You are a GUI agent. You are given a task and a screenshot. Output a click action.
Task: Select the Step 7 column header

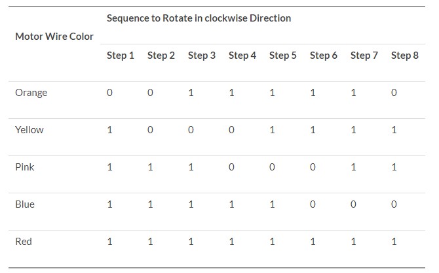(x=364, y=56)
